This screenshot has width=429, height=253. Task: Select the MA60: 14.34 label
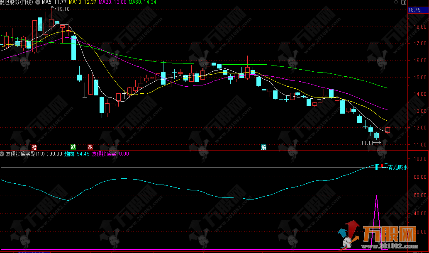pyautogui.click(x=142, y=2)
